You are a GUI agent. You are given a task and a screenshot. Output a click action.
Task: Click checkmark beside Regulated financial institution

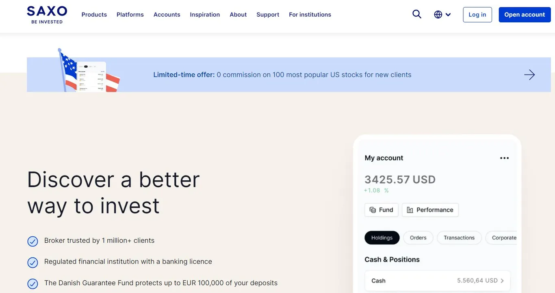[x=33, y=262]
